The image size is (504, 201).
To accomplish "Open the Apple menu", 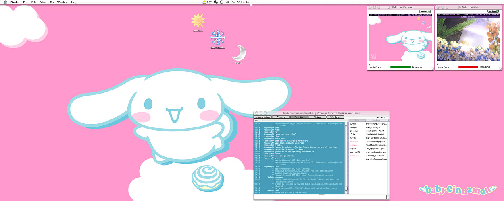I will pyautogui.click(x=5, y=2).
